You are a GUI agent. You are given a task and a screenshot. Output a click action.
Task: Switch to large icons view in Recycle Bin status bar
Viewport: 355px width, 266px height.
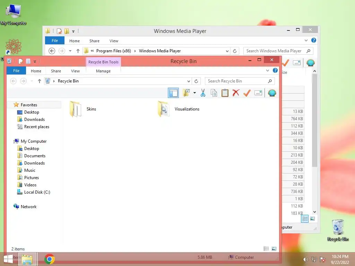point(274,249)
